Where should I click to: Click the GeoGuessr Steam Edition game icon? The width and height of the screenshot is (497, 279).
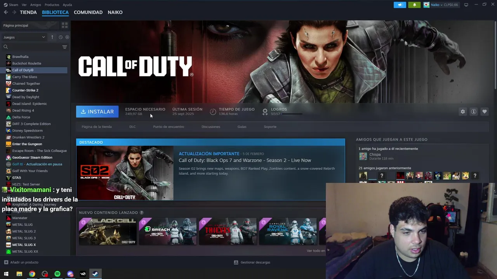click(9, 158)
